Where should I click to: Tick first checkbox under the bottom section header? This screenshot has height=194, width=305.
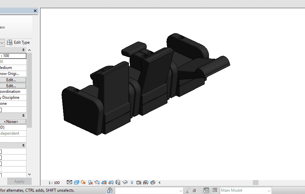1,152
